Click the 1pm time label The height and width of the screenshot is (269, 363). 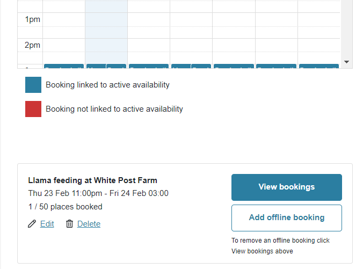click(32, 19)
